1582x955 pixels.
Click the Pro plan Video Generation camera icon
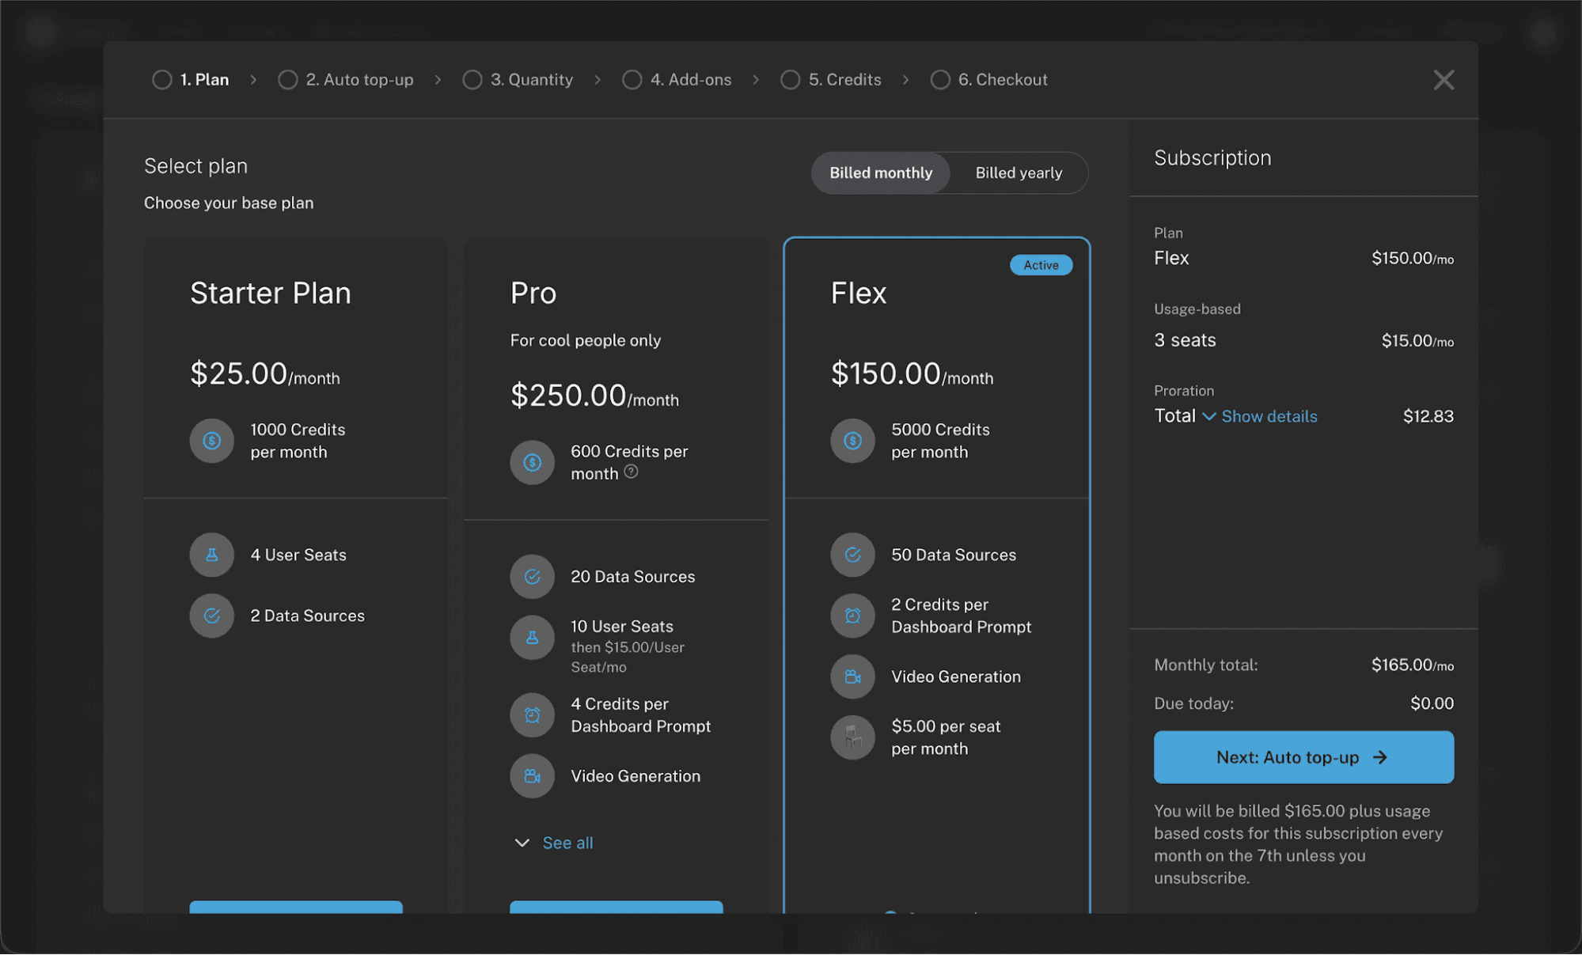[532, 776]
